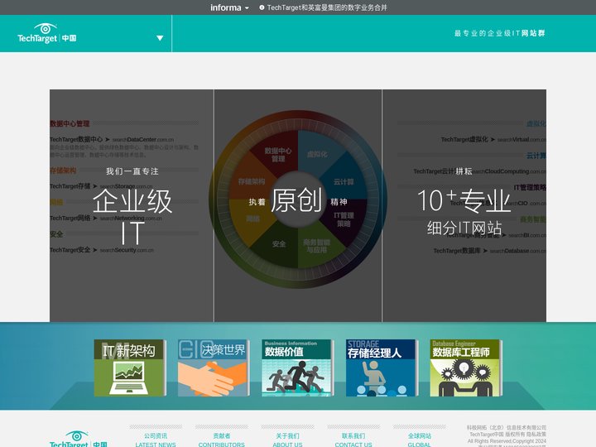596x447 pixels.
Task: Click the 最专业的企业级IT网站群 tagline
Action: (x=499, y=33)
